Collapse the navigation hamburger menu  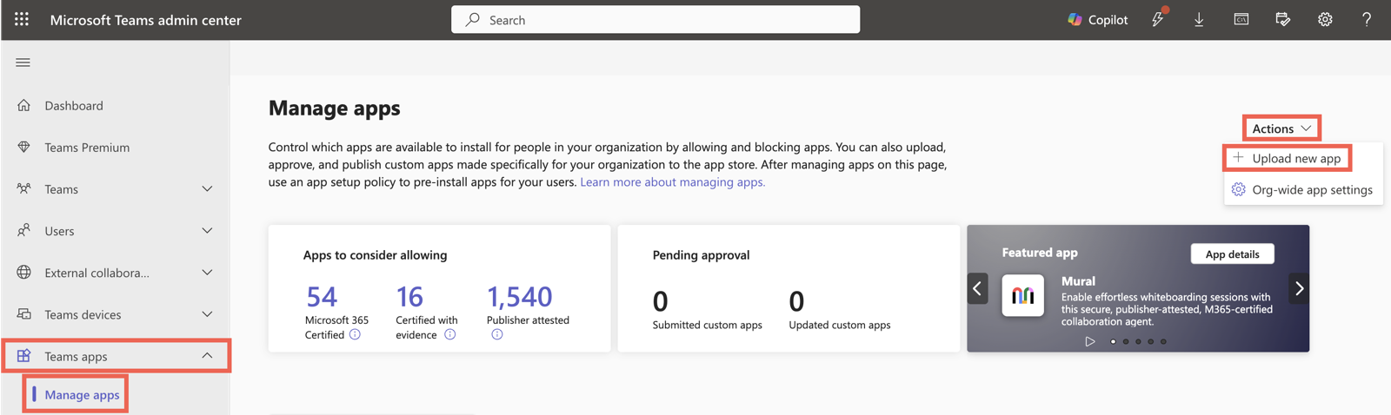[x=23, y=63]
